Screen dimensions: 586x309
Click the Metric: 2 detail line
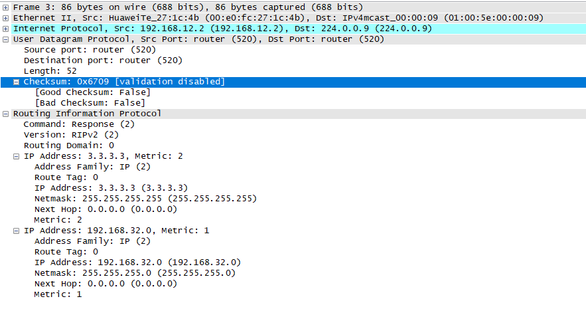[58, 220]
